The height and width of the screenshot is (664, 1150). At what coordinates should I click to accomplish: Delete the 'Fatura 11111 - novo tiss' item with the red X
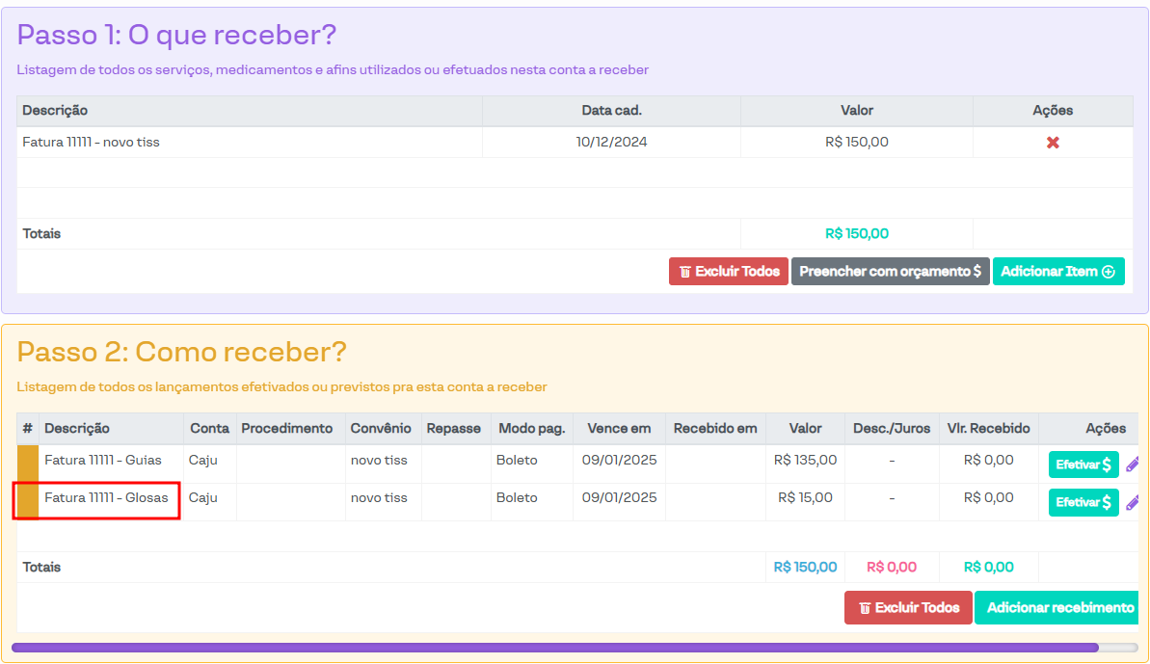pyautogui.click(x=1053, y=143)
